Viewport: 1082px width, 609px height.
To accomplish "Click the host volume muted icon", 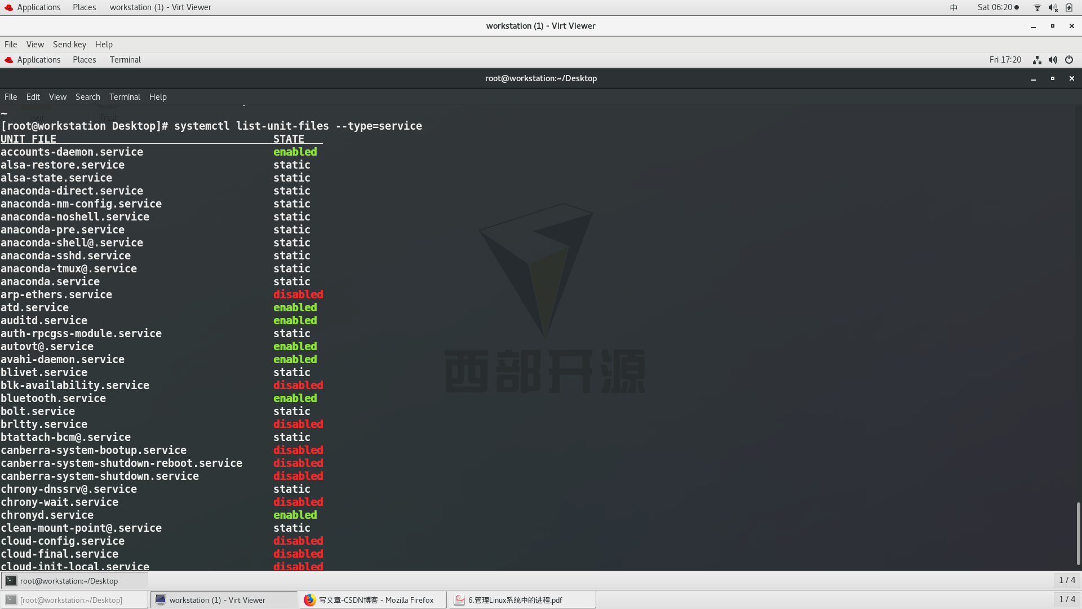I will point(1053,7).
